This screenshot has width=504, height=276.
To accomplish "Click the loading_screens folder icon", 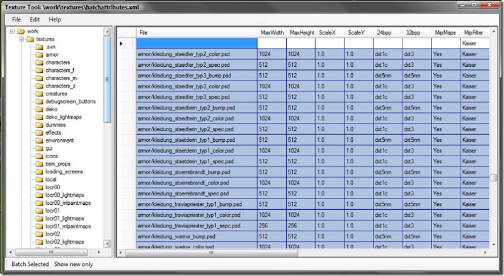I will coord(39,171).
